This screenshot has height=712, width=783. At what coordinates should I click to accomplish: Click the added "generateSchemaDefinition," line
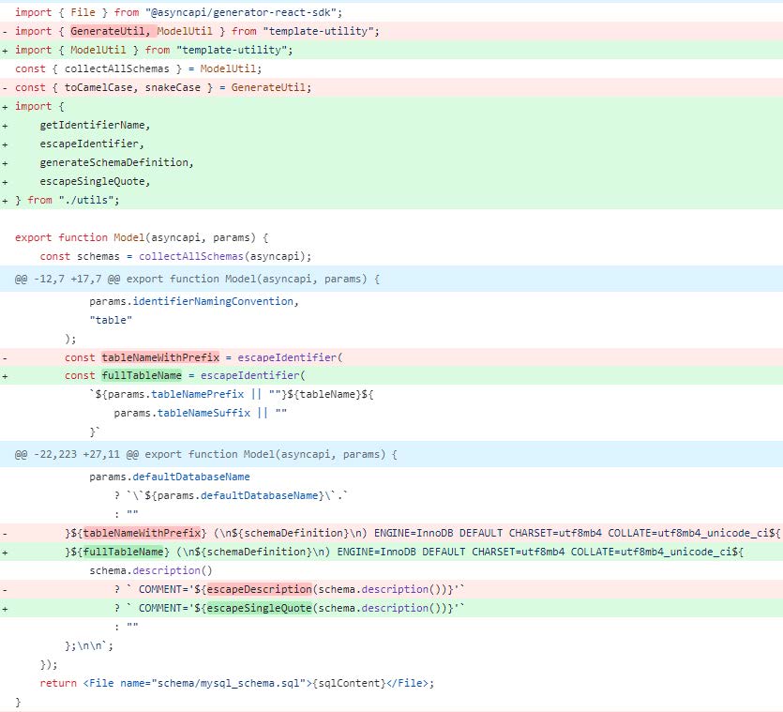392,162
